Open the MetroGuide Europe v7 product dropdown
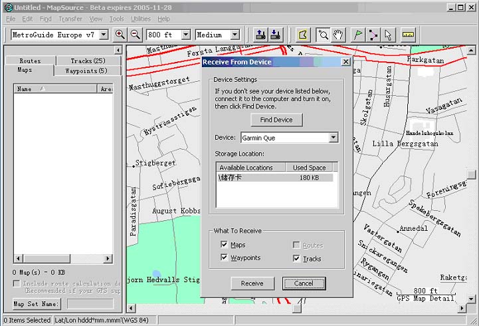The image size is (479, 326). pyautogui.click(x=104, y=35)
